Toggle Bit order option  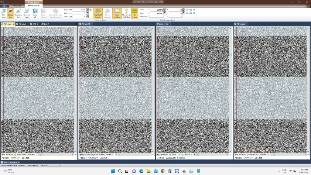(135, 13)
